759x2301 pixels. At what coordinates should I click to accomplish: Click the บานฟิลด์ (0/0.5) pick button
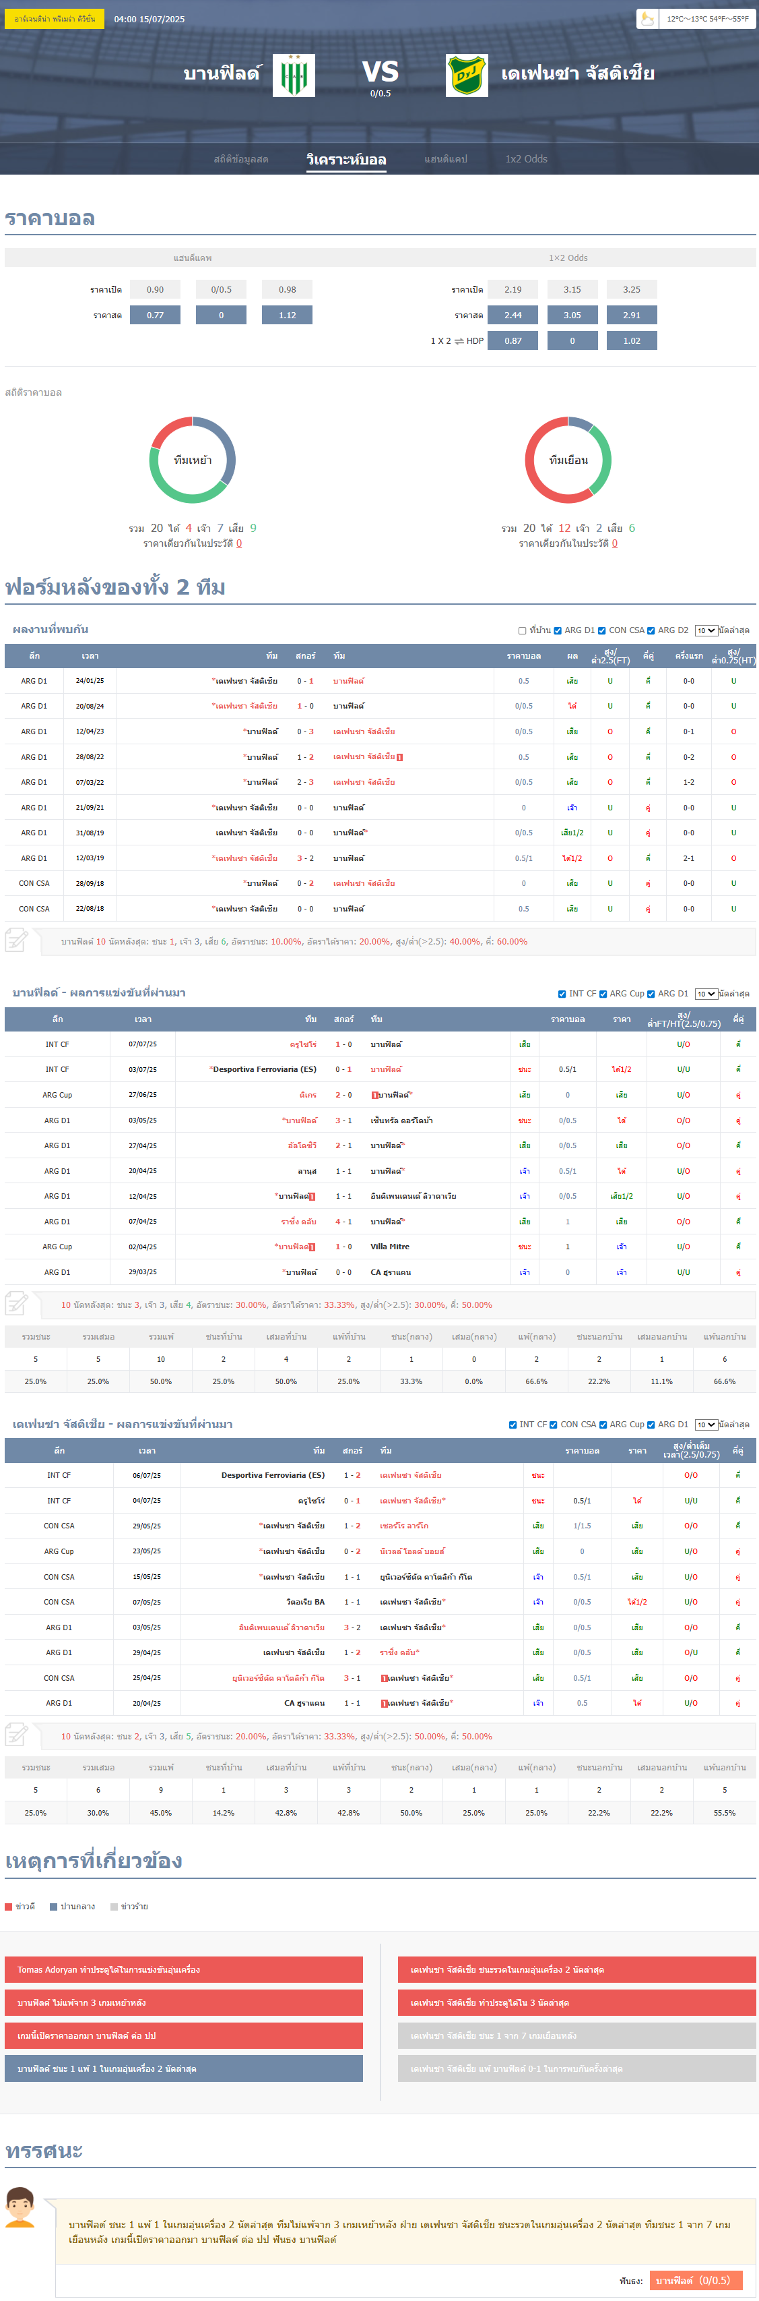[x=696, y=2281]
